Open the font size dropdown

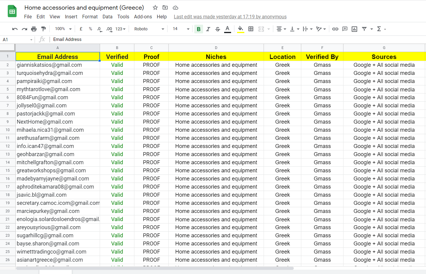[x=181, y=29]
